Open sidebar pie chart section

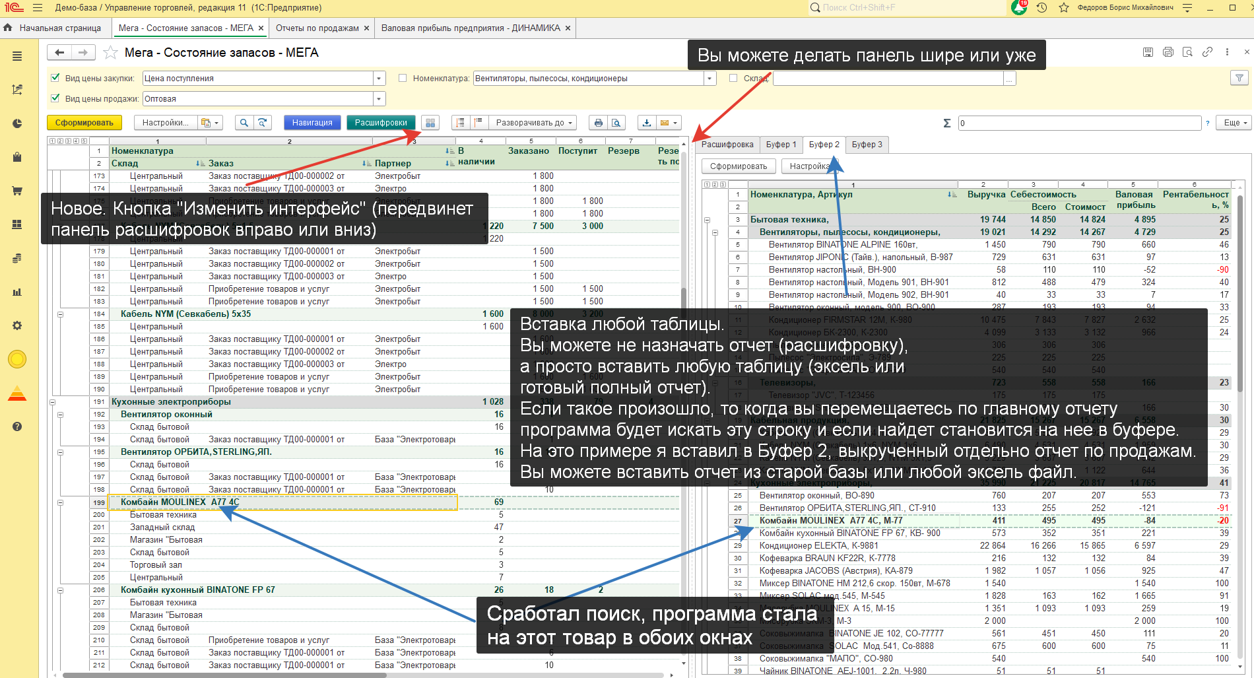tap(17, 123)
